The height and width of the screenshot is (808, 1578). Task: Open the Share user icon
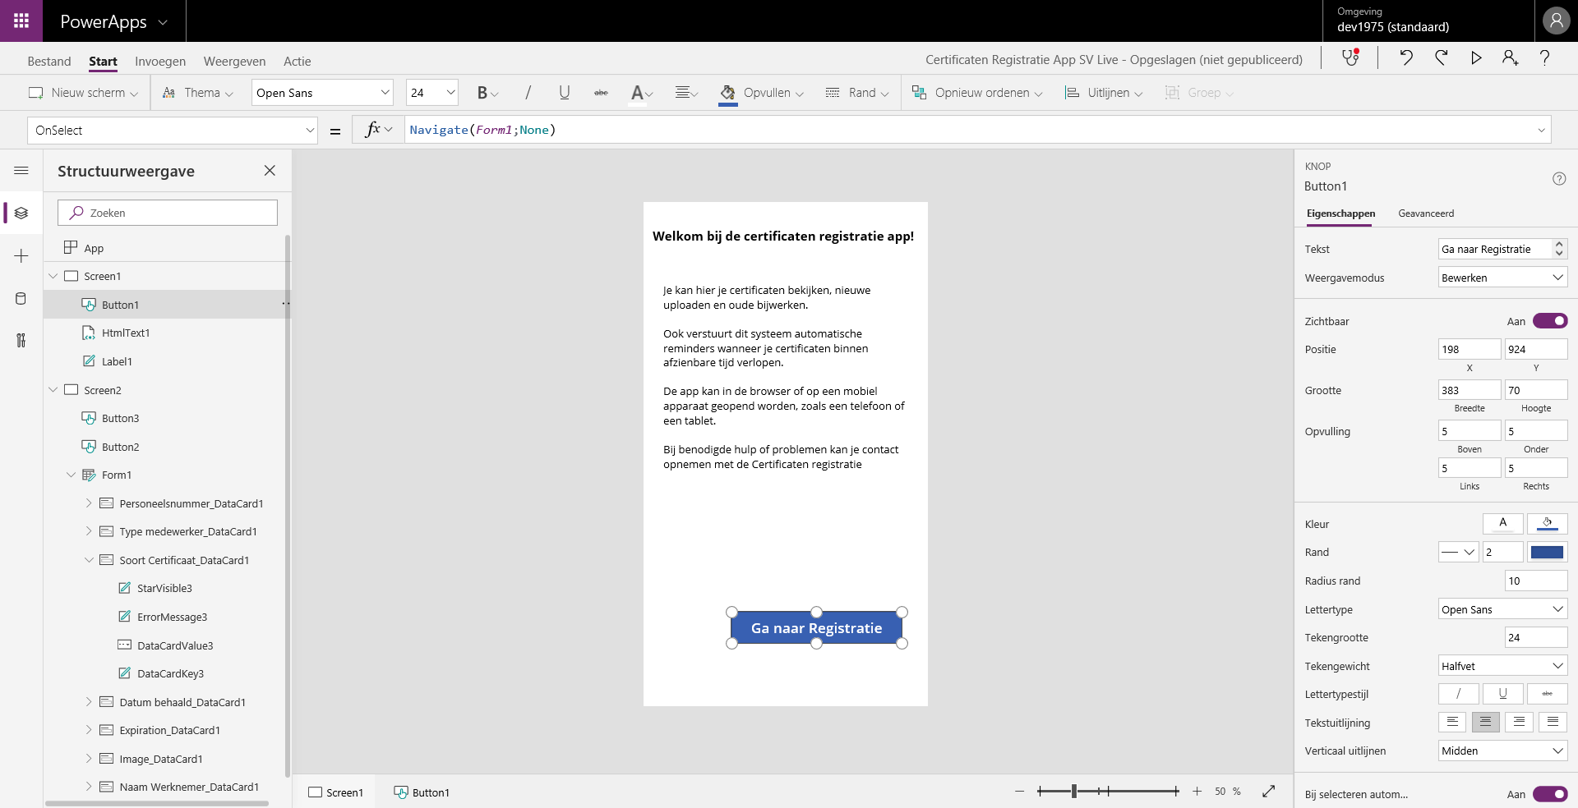[1511, 57]
